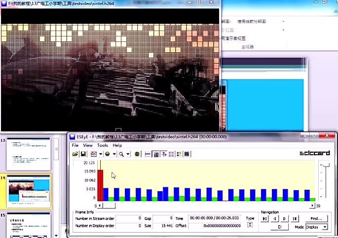The image size is (338, 238).
Task: Select slide 14 thumbnail
Action: point(29,192)
